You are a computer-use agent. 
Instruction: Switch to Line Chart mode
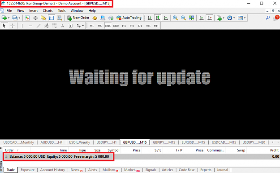click(166, 18)
